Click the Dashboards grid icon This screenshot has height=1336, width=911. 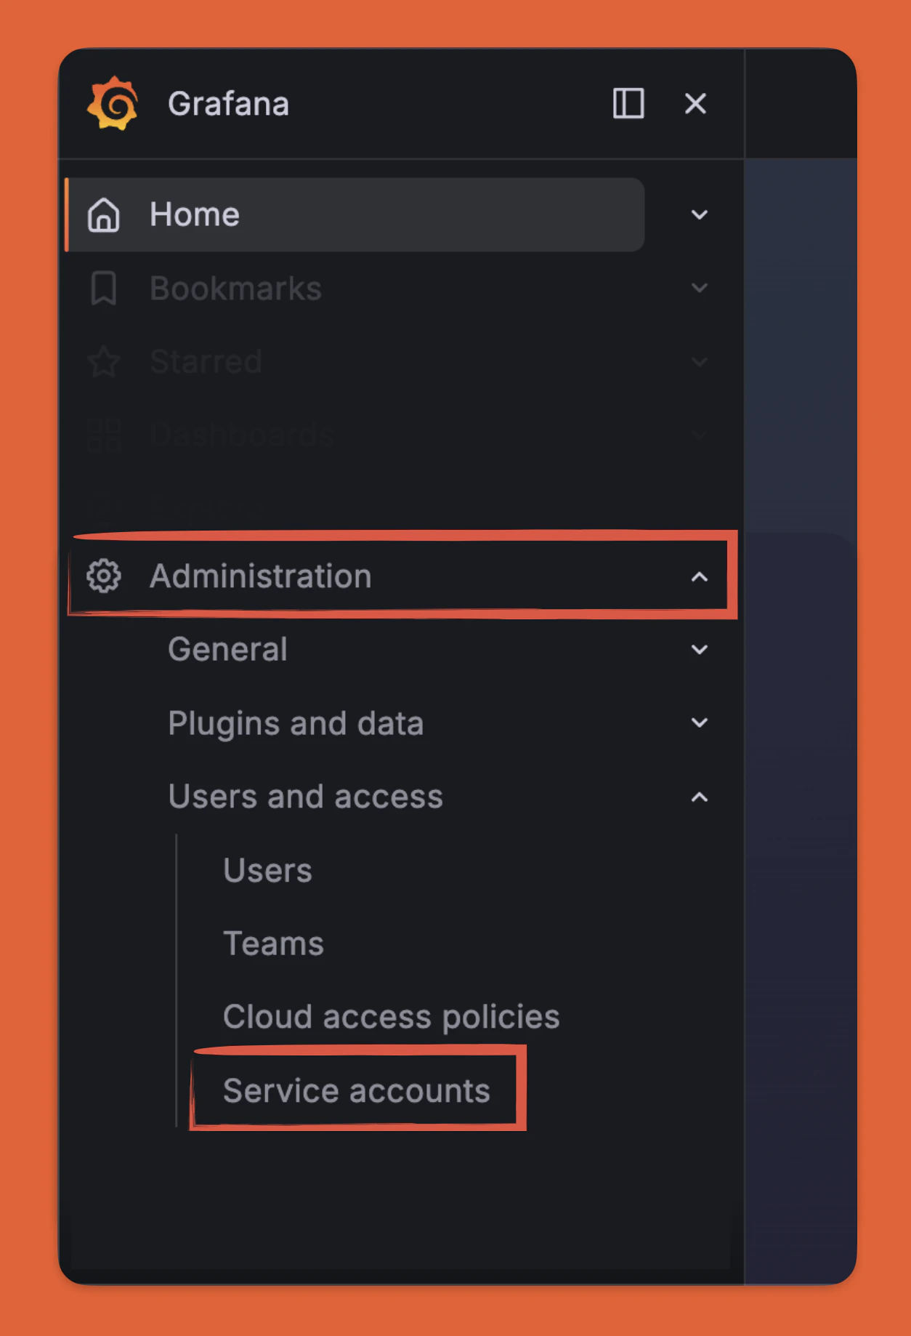103,435
